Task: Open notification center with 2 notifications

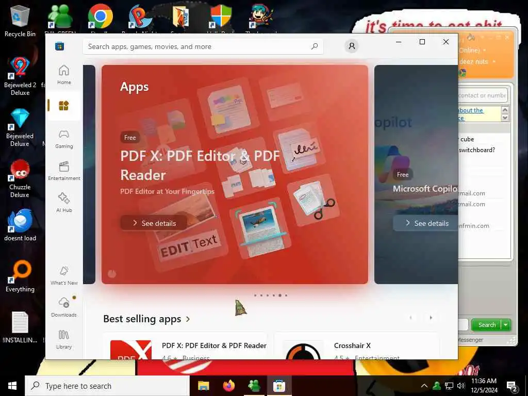Action: (x=511, y=386)
